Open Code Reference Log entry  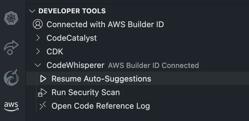point(101,106)
